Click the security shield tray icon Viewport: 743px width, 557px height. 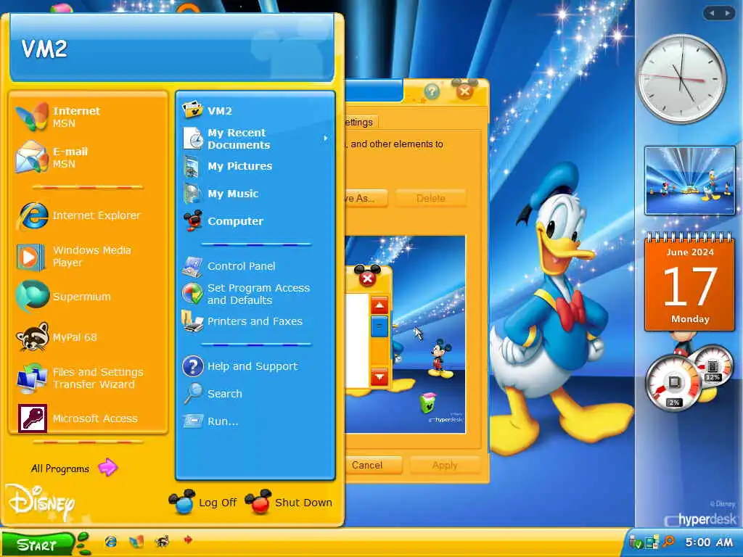click(x=636, y=542)
